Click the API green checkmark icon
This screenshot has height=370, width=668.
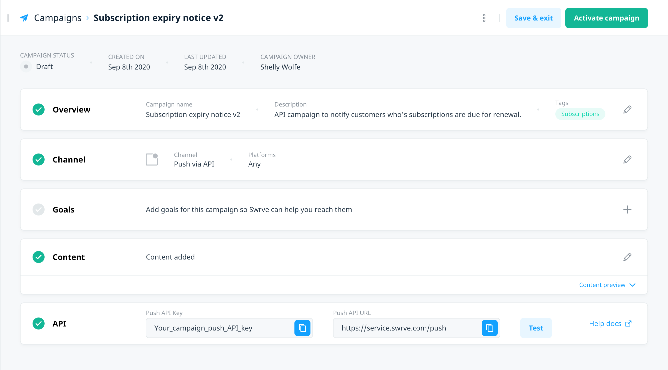[38, 323]
